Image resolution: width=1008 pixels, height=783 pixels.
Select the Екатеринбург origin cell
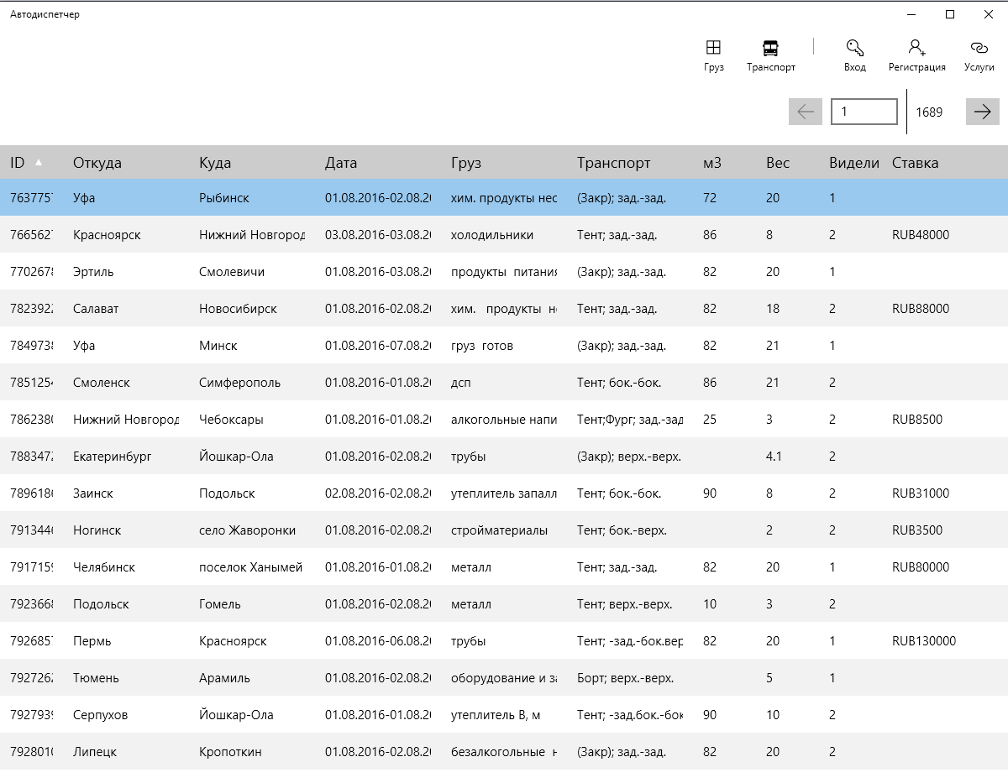coord(113,457)
